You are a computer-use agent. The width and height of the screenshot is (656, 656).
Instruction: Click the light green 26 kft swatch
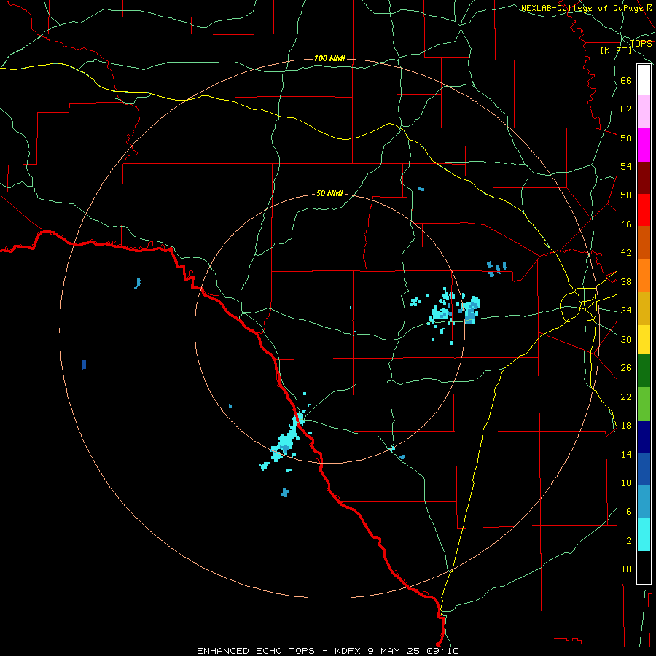(x=644, y=404)
